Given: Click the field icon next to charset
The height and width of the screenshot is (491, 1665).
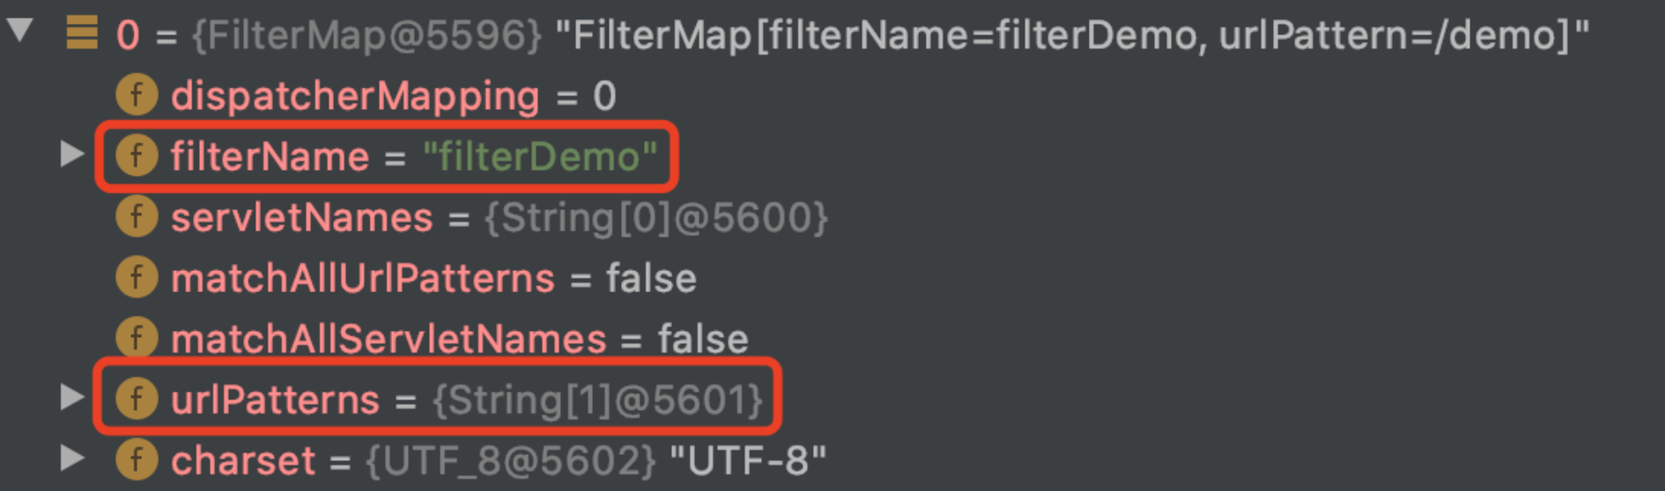Looking at the screenshot, I should (137, 459).
